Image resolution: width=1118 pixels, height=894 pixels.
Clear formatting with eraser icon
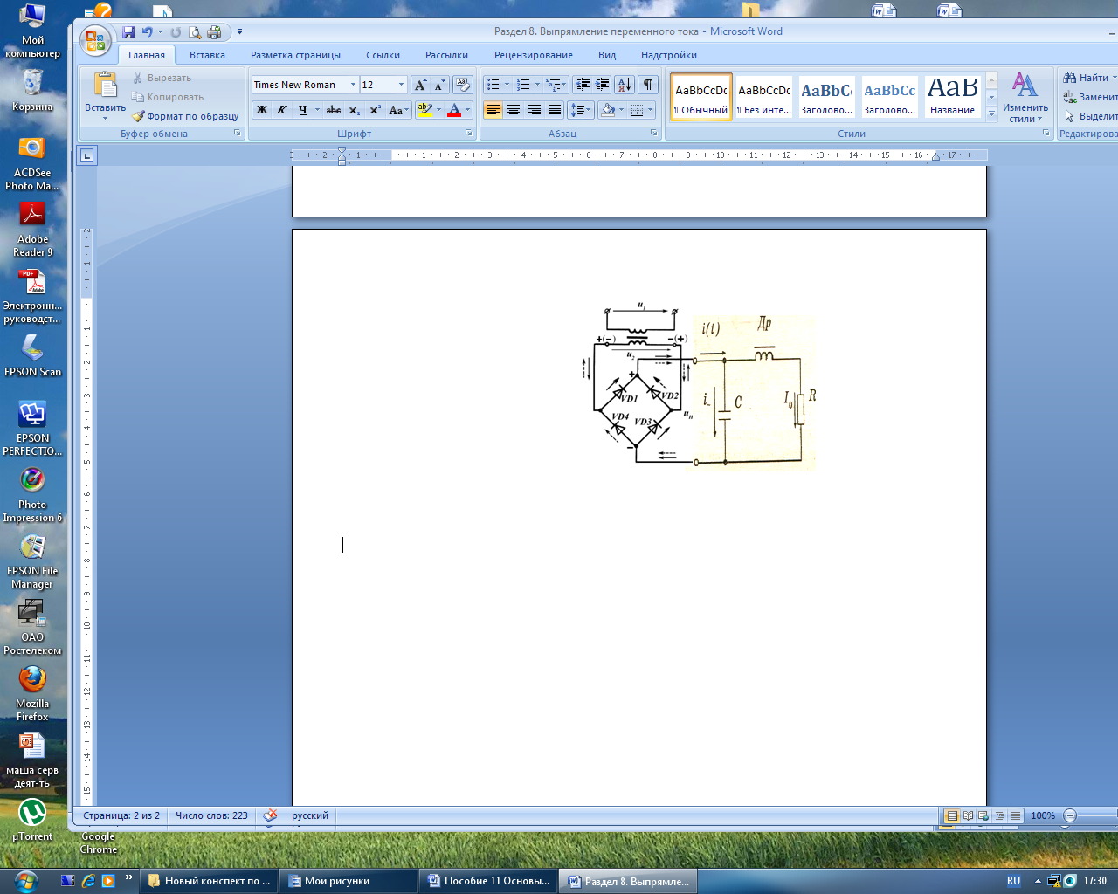[463, 85]
